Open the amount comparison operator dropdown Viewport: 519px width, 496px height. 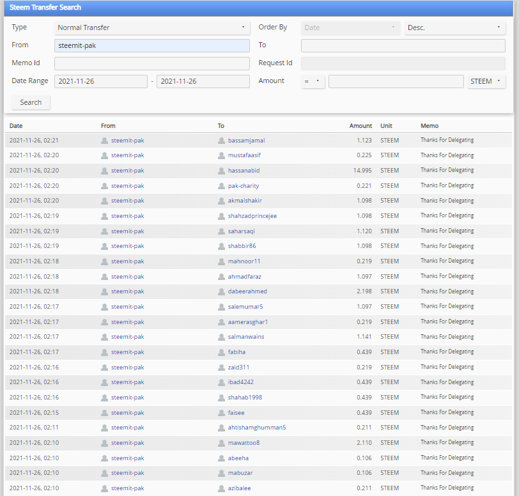[x=313, y=81]
